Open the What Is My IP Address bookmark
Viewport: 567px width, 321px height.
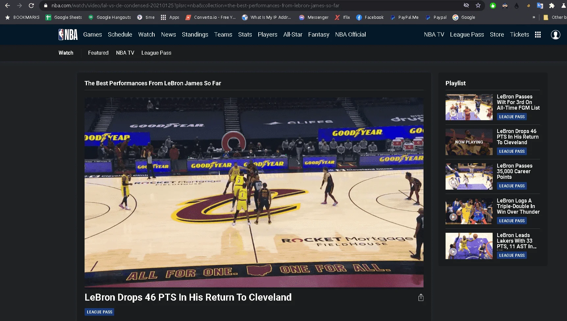pos(267,17)
